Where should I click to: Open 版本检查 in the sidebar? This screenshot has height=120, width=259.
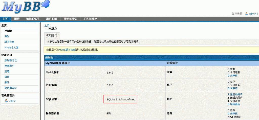[9, 42]
